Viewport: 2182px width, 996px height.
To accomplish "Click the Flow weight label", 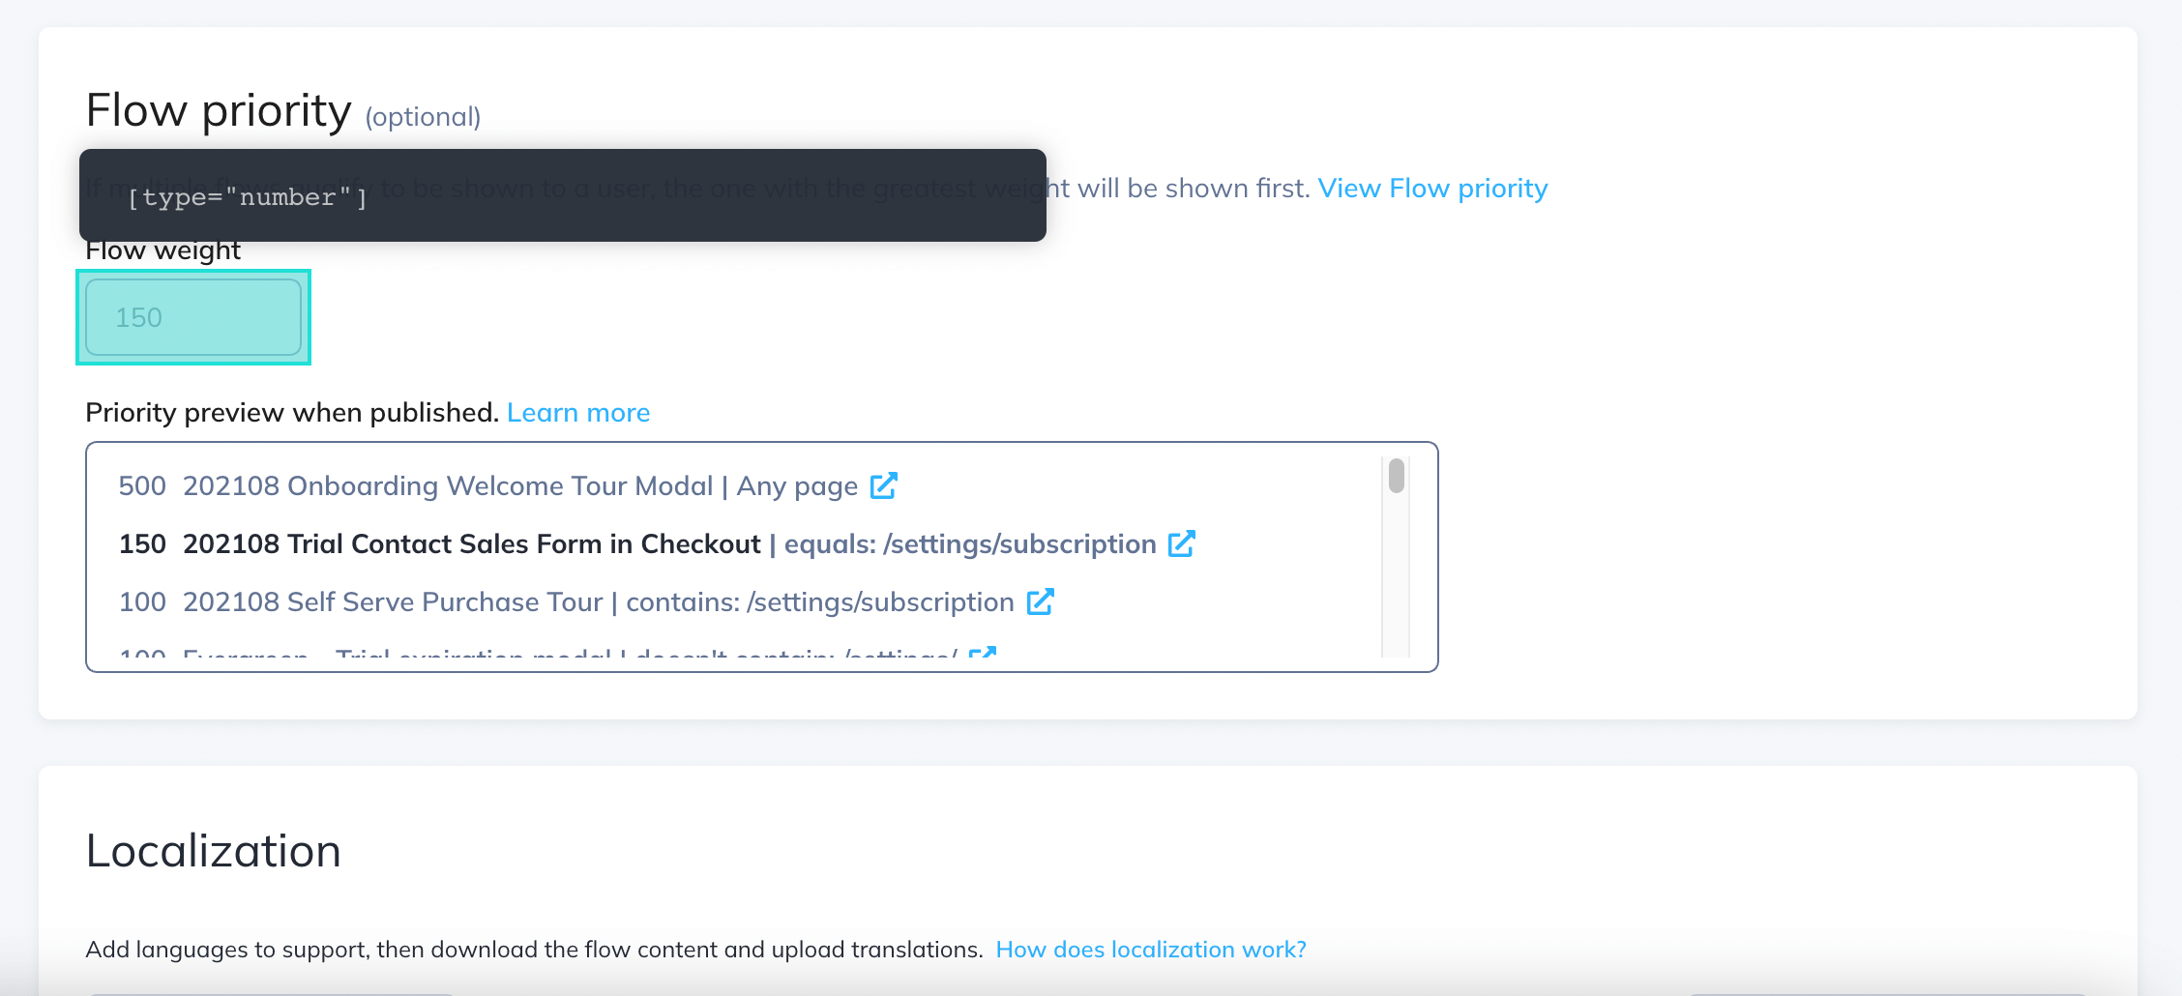I will (x=162, y=250).
